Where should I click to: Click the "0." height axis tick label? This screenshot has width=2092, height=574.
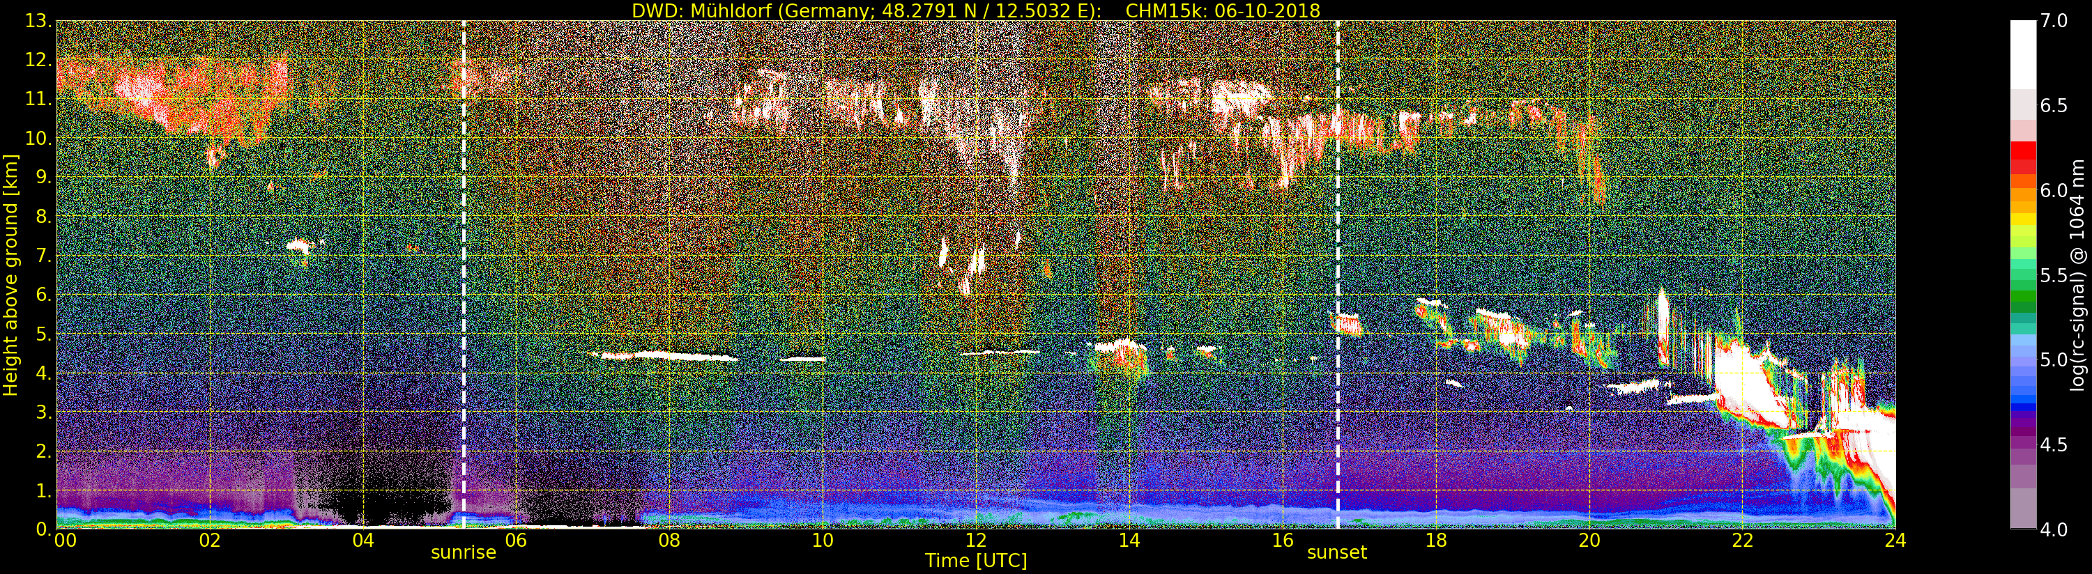pos(43,529)
